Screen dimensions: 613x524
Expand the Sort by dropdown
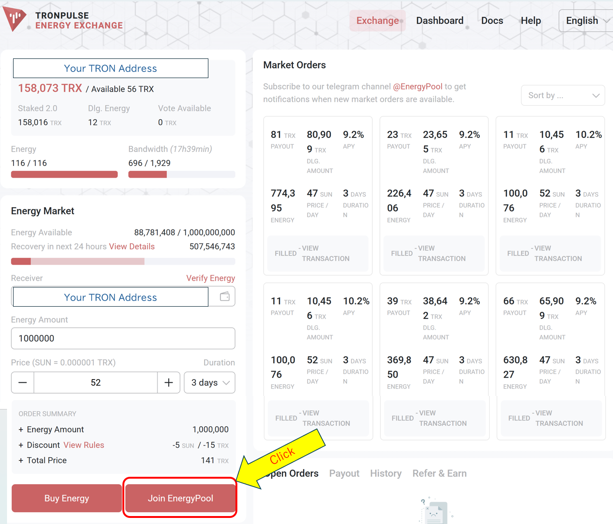(563, 95)
